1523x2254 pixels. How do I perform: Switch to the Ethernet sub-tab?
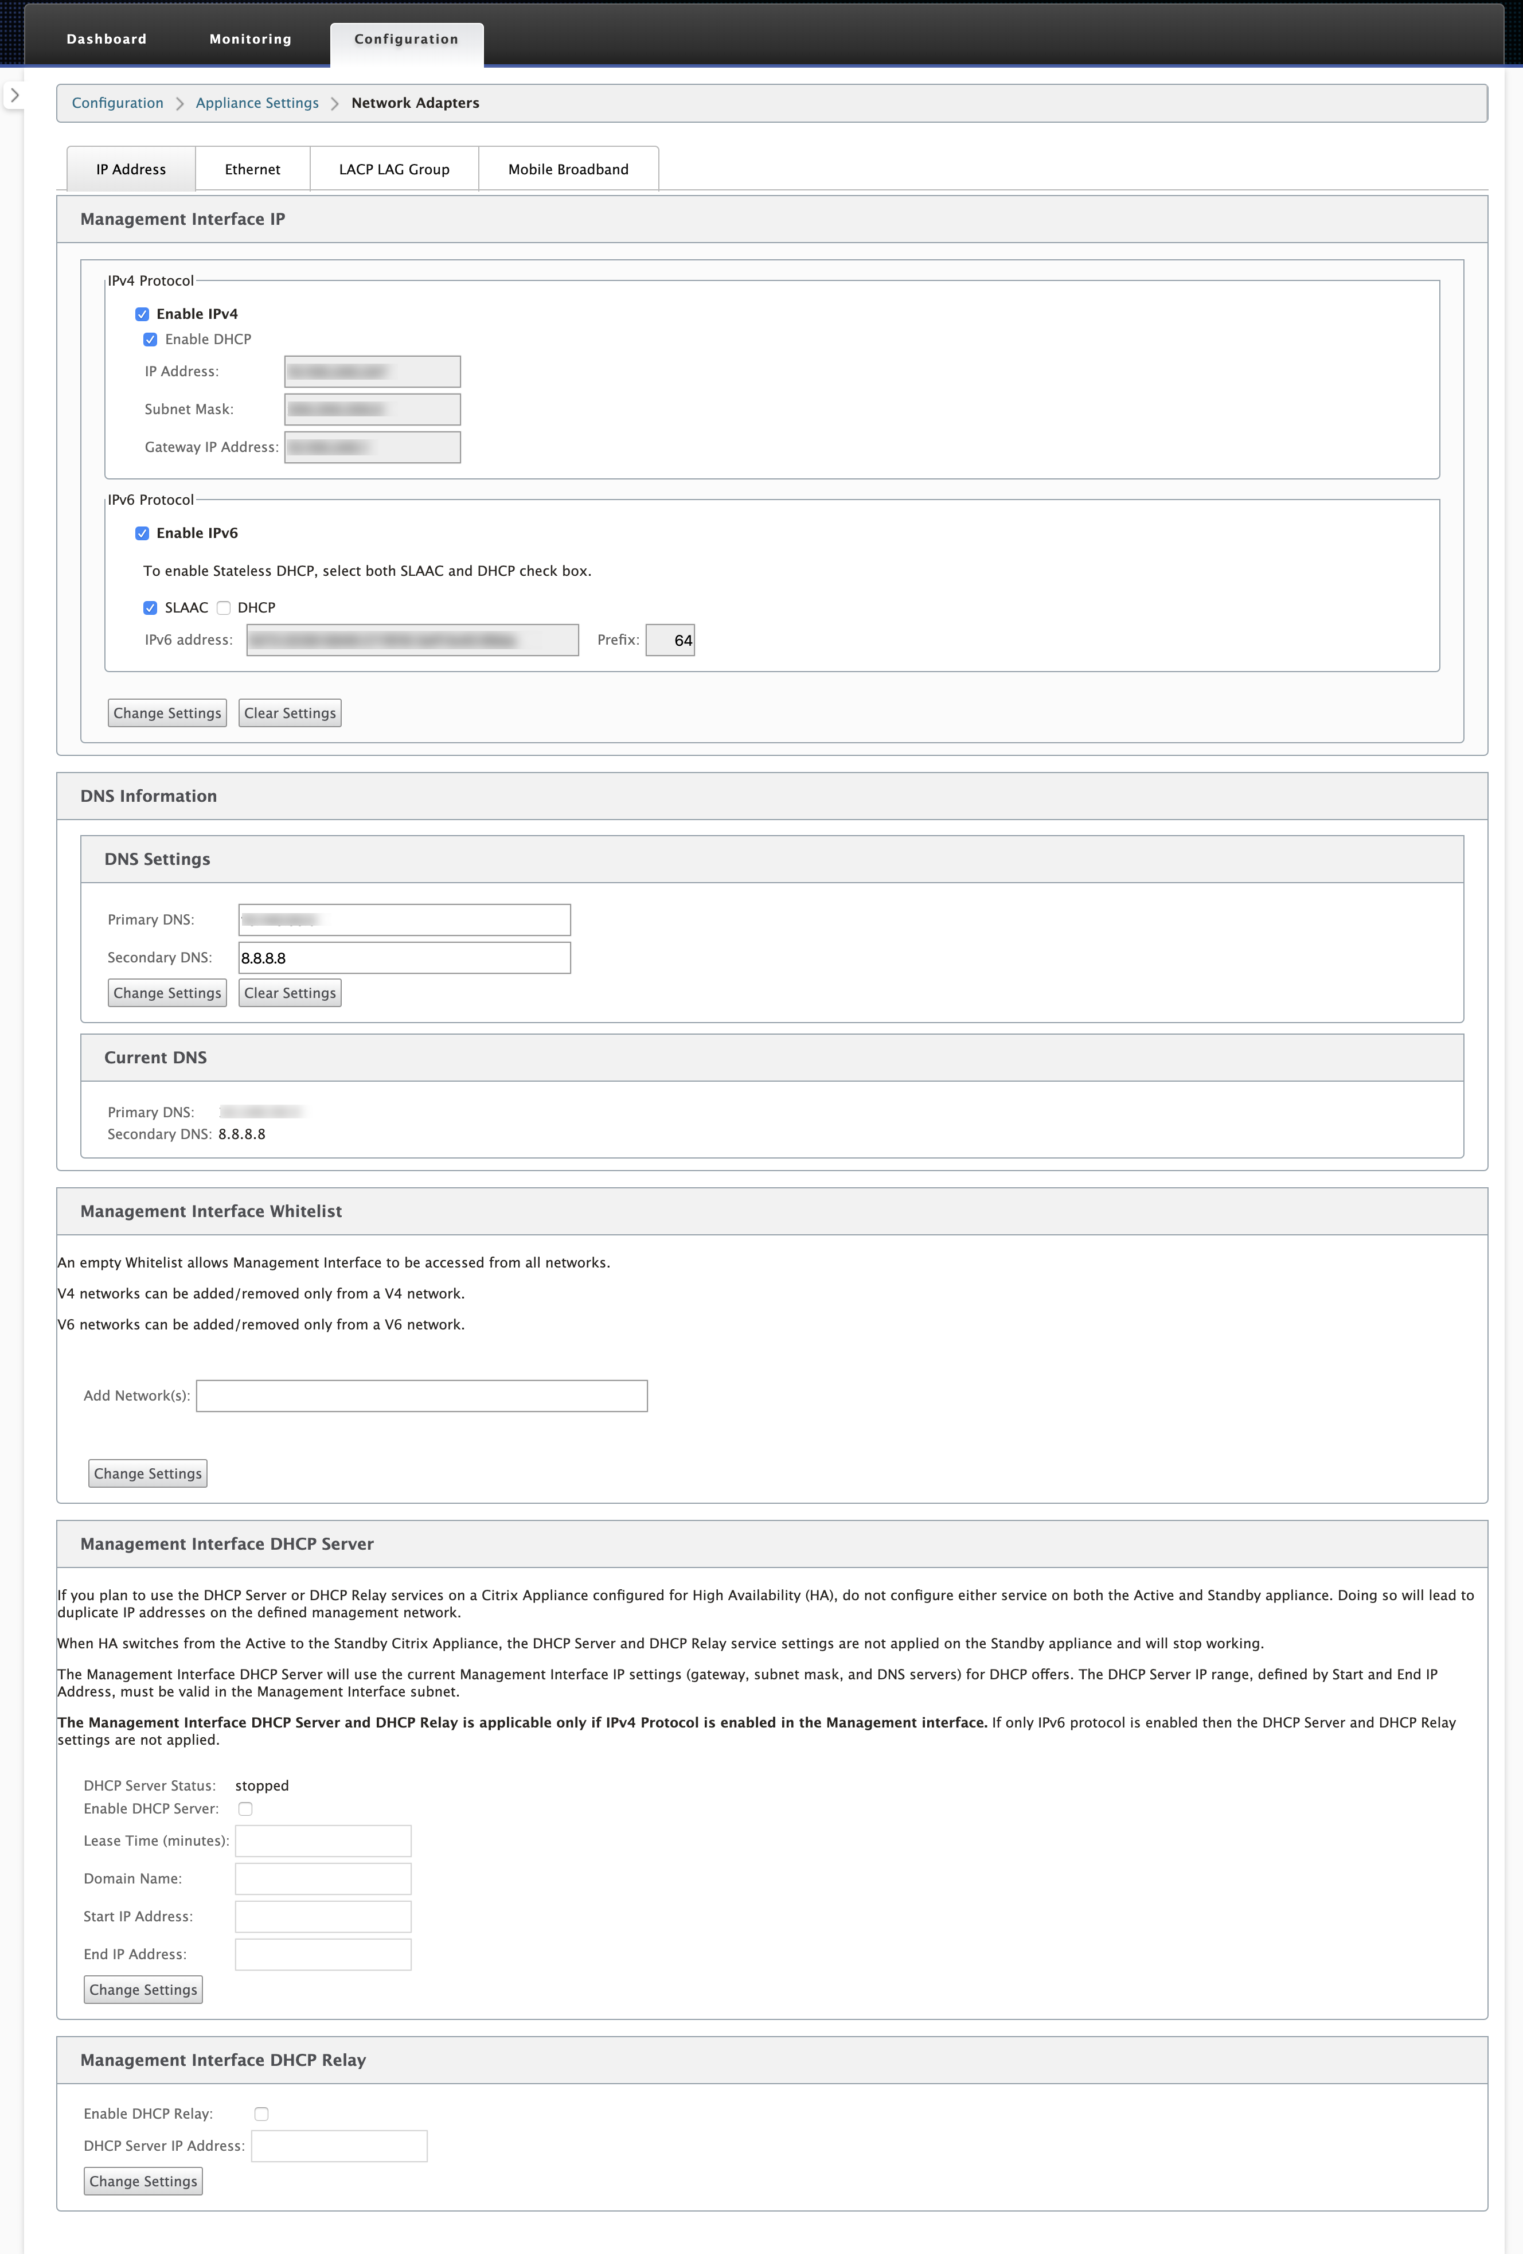[x=252, y=169]
